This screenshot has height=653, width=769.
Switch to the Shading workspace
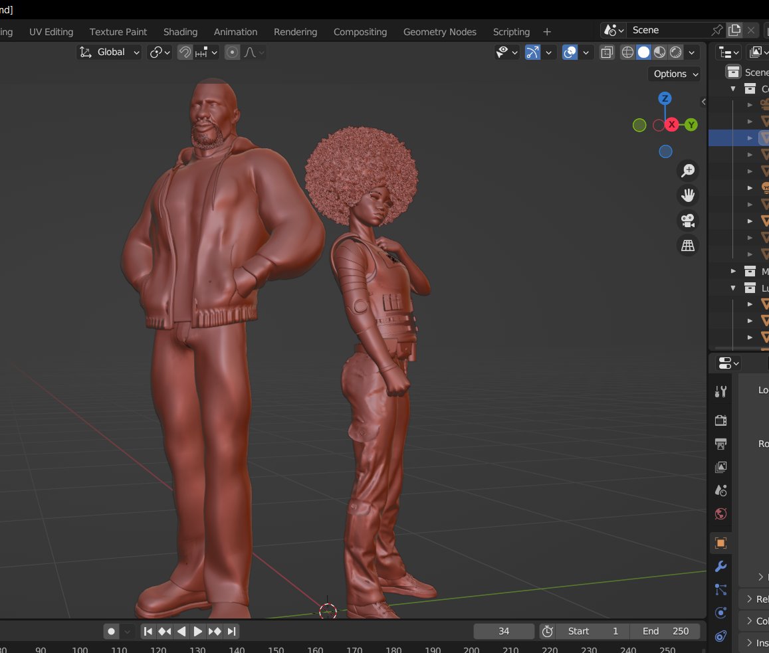181,32
